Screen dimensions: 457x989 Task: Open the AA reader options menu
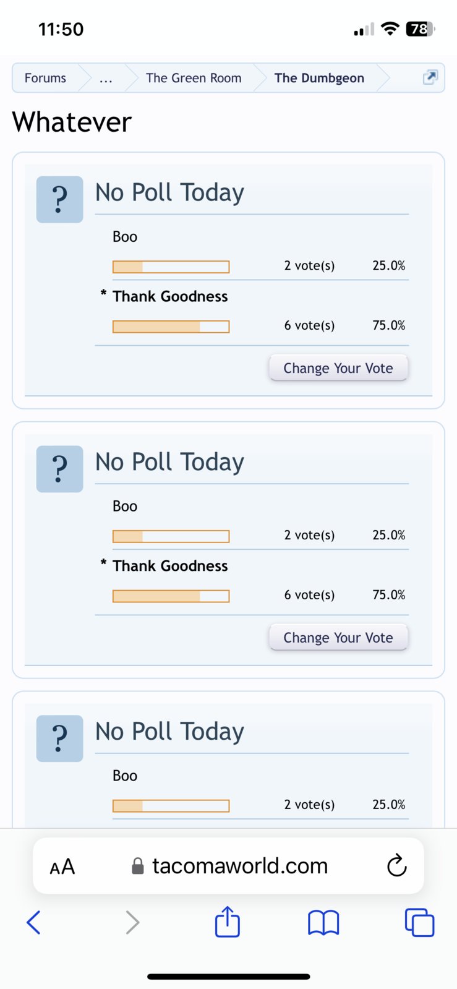point(62,867)
